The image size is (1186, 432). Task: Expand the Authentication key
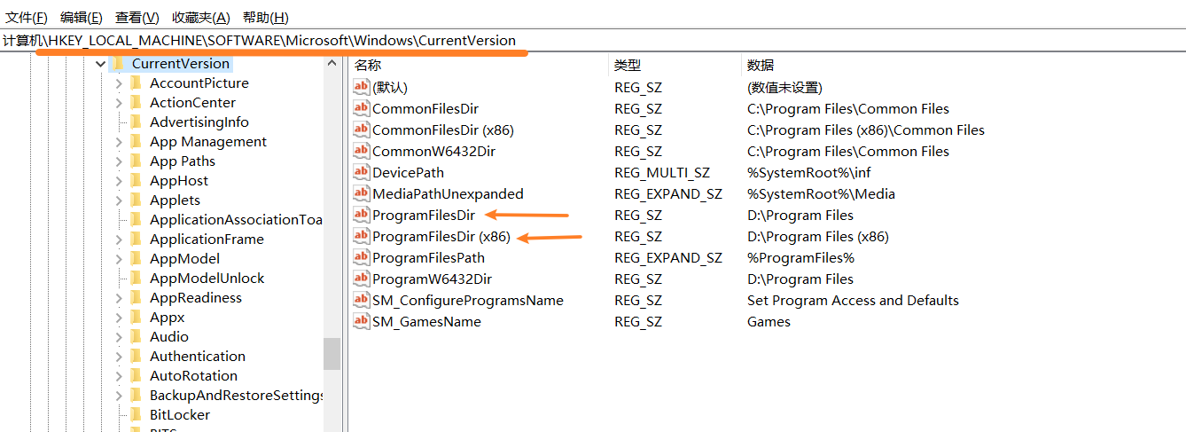tap(118, 357)
